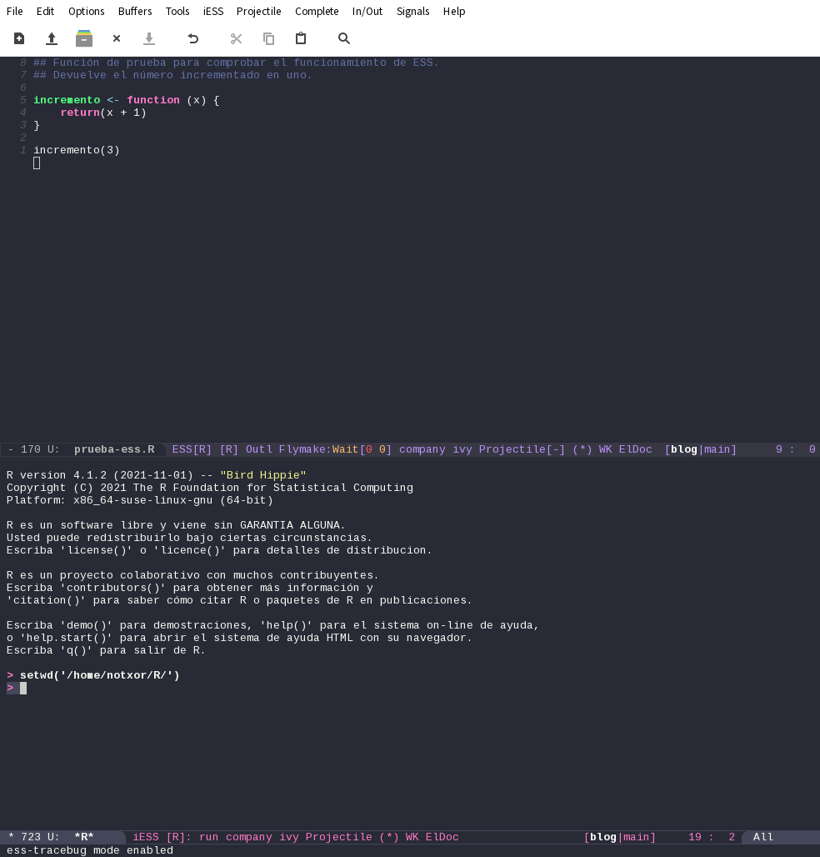Select the Projectile menu item
Viewport: 820px width, 857px height.
click(258, 11)
